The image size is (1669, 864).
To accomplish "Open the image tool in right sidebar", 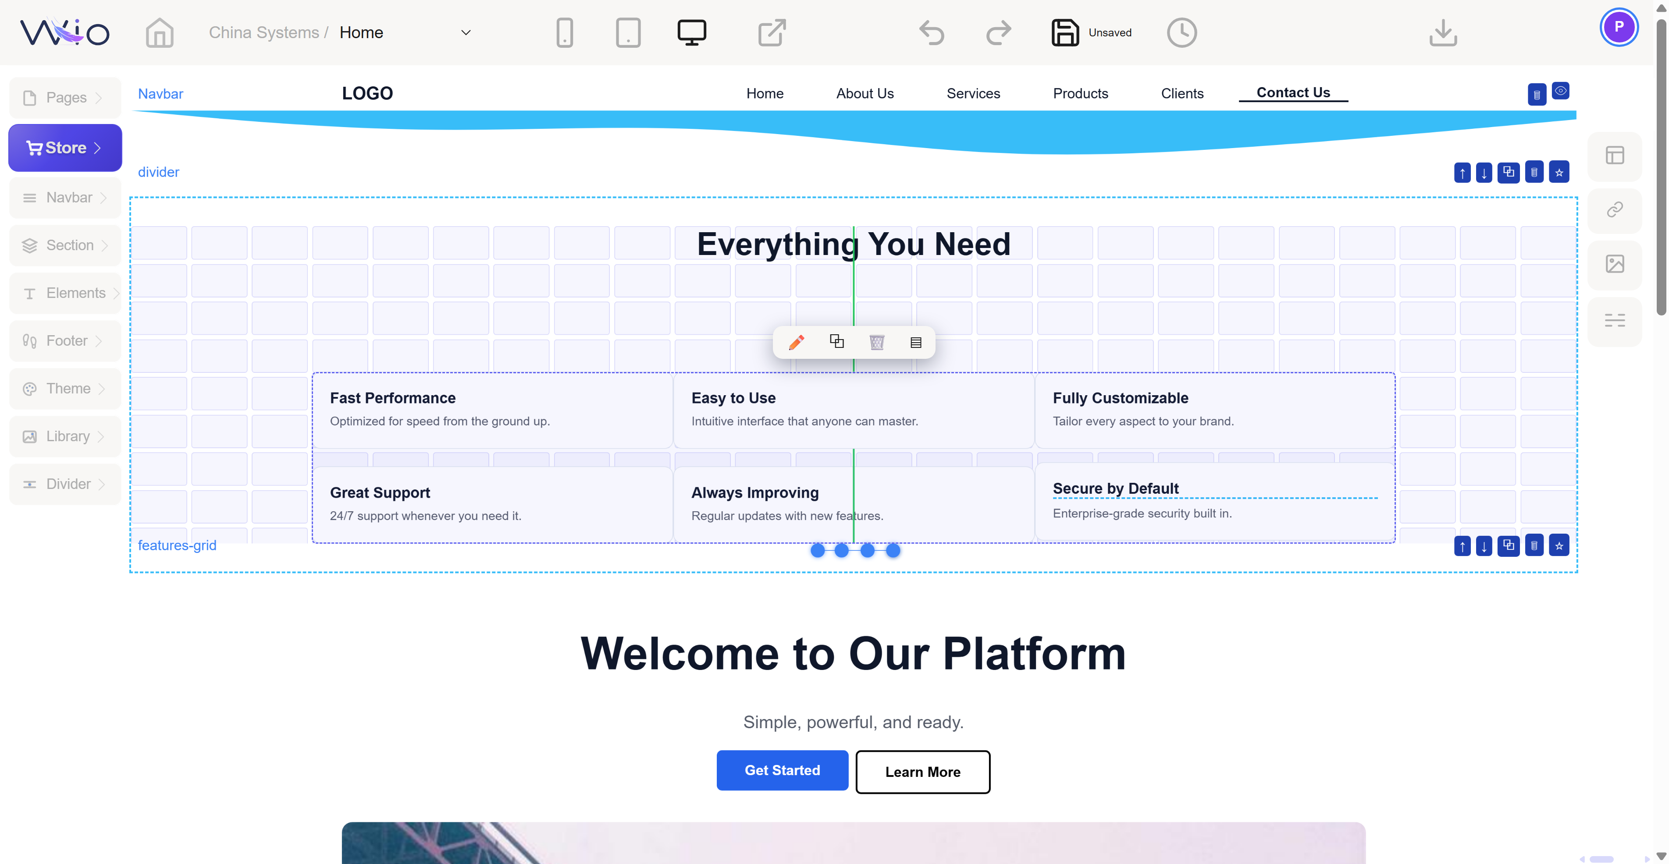I will tap(1615, 264).
